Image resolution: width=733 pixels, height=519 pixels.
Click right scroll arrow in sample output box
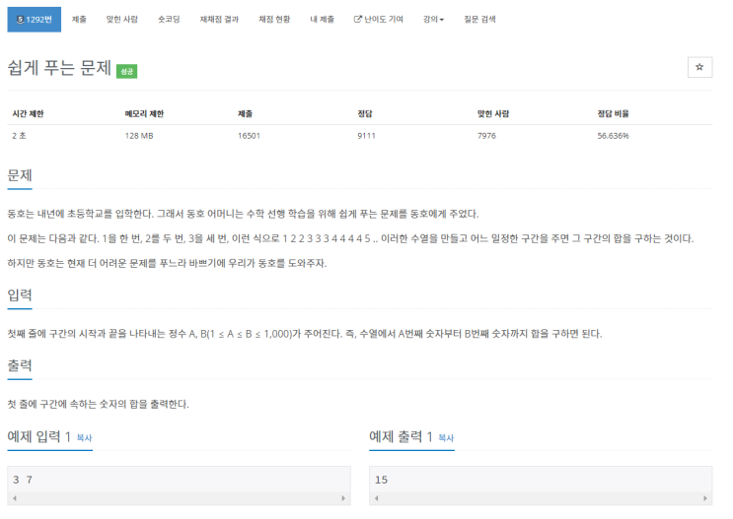[x=705, y=498]
